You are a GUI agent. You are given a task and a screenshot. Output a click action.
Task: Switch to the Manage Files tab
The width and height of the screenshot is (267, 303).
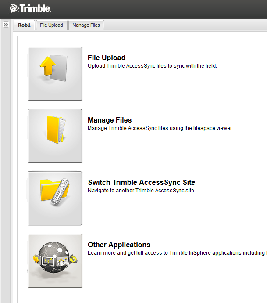[x=86, y=25]
